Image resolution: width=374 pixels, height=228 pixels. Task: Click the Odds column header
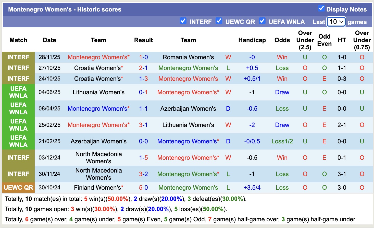[282, 40]
